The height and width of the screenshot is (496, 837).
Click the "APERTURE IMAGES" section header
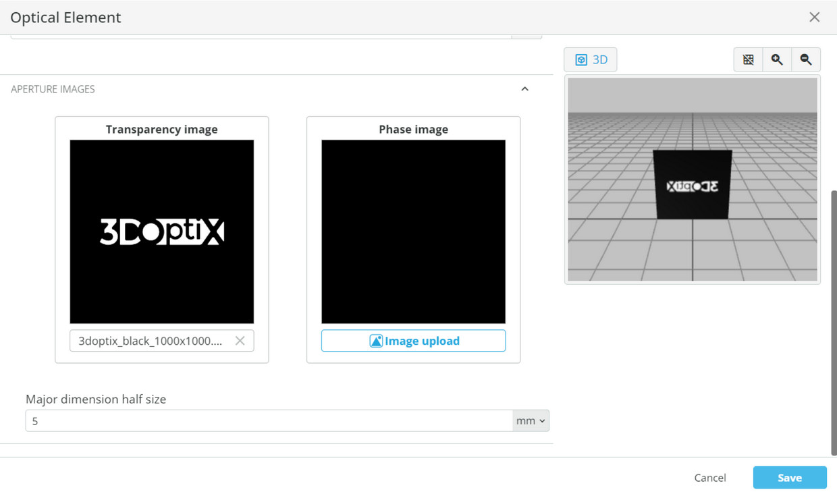click(53, 89)
